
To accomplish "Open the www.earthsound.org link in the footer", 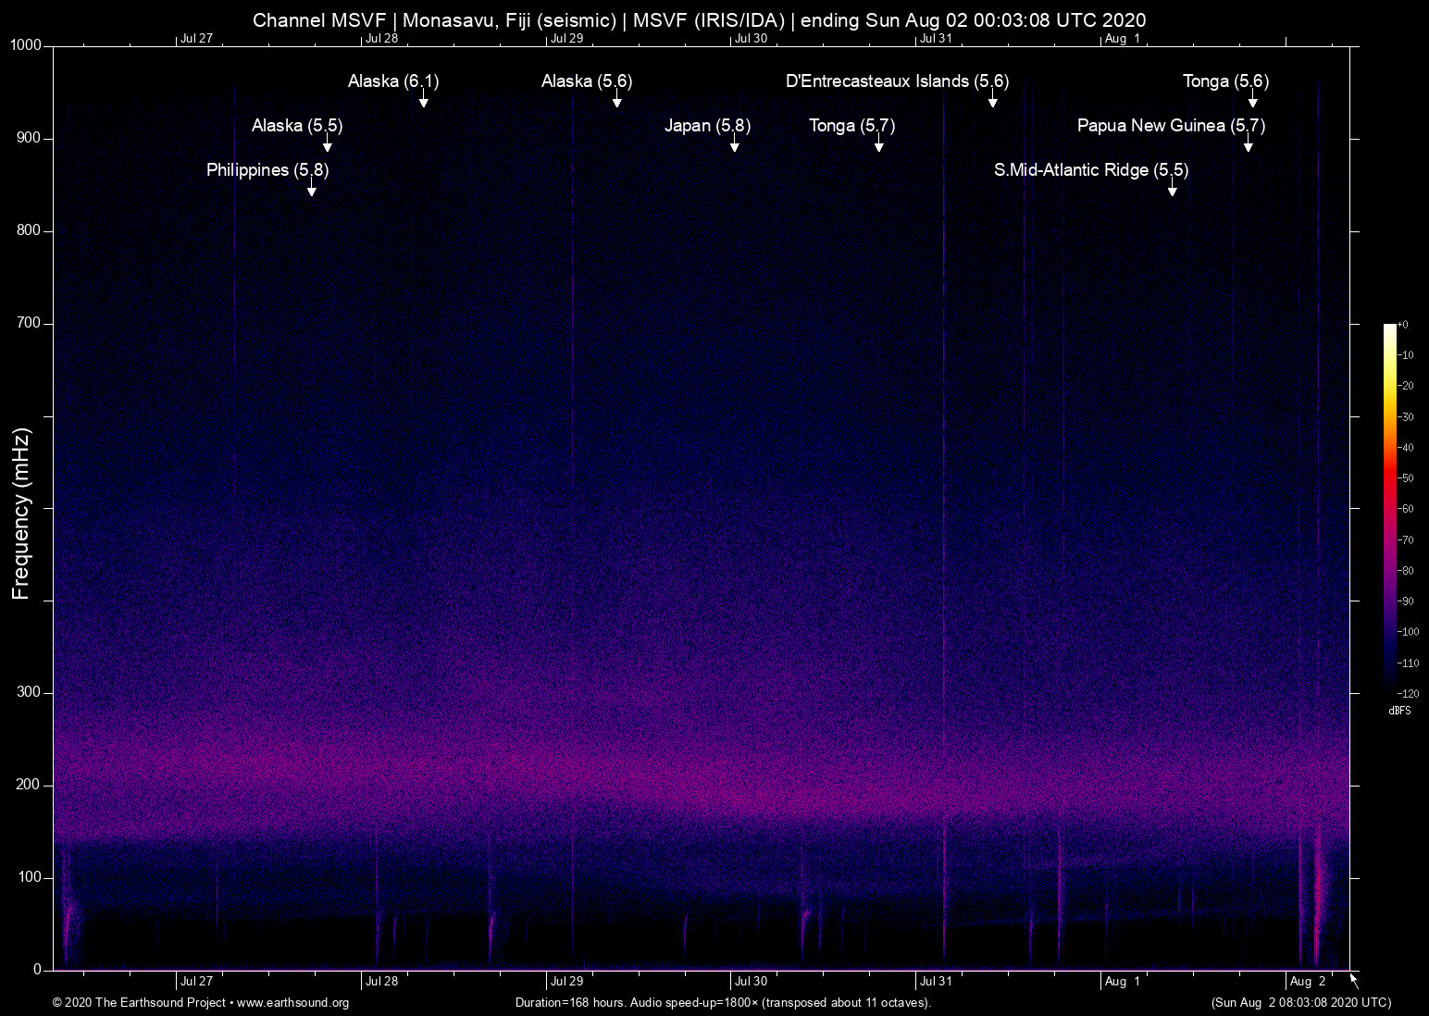I will tap(292, 1003).
